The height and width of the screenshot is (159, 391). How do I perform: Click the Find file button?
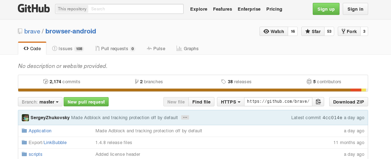[x=202, y=102]
